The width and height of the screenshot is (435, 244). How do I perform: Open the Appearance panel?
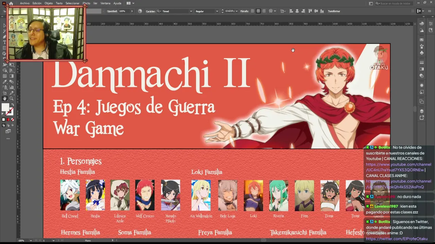click(422, 85)
